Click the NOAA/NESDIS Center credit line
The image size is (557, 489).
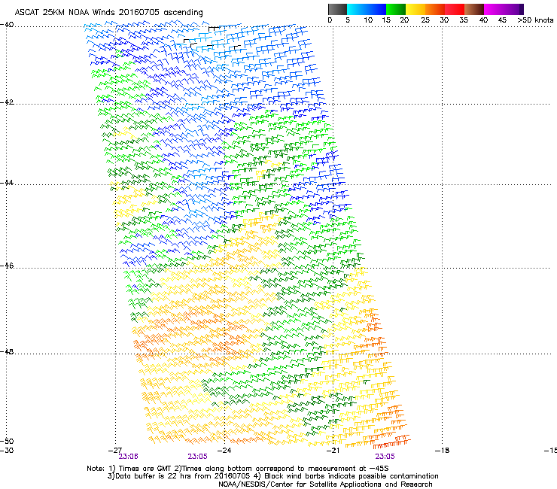pos(325,484)
